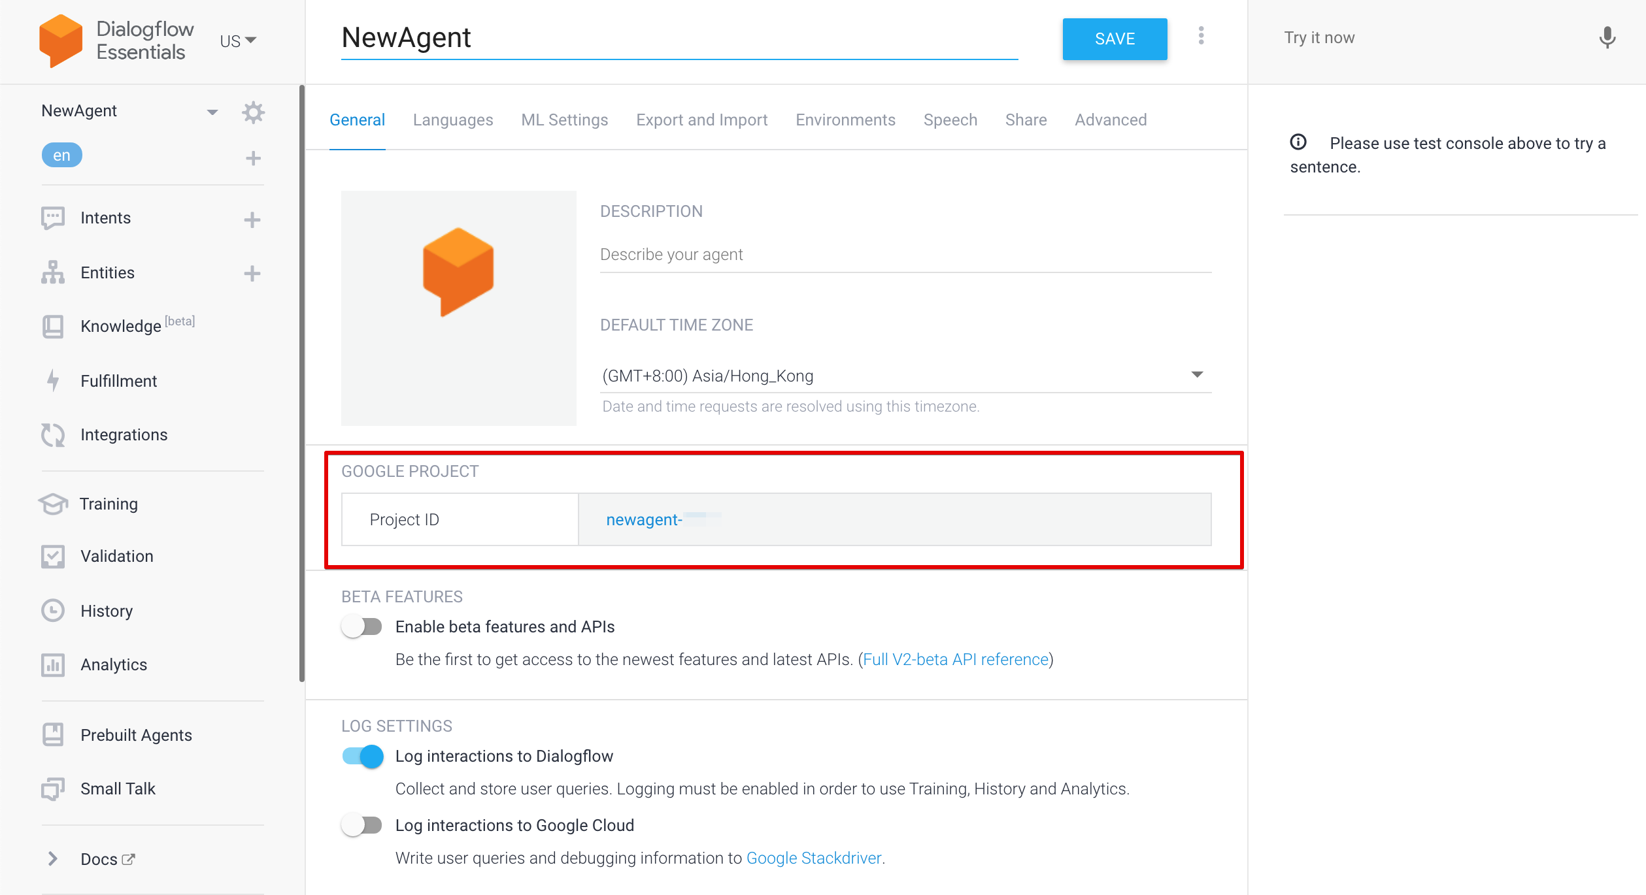This screenshot has height=895, width=1646.
Task: Enable beta features and APIs
Action: tap(362, 626)
